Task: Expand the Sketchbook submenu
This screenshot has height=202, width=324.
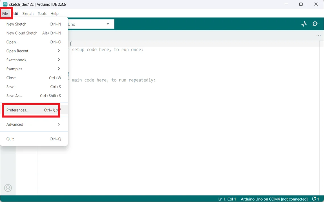Action: tap(34, 60)
